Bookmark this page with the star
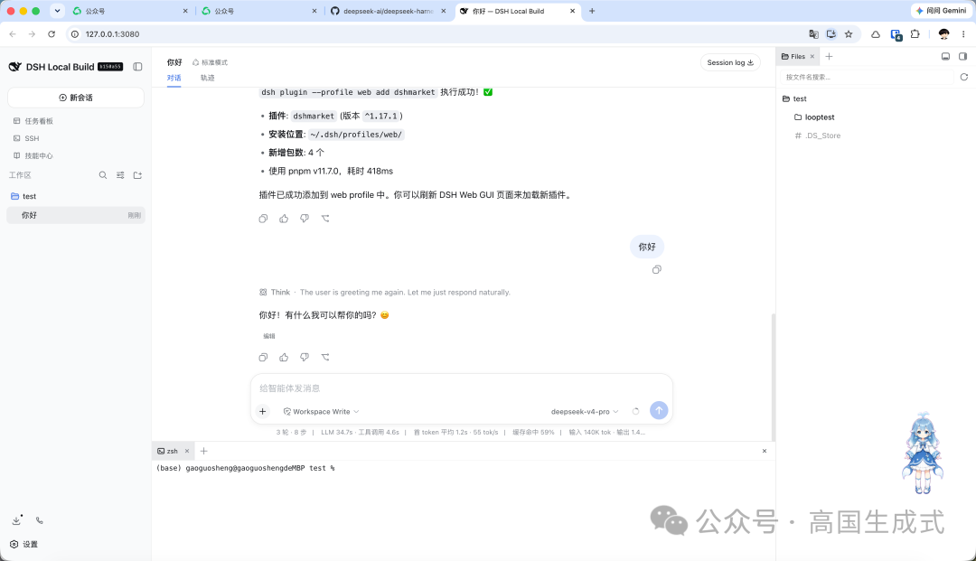The width and height of the screenshot is (976, 561). coord(849,34)
